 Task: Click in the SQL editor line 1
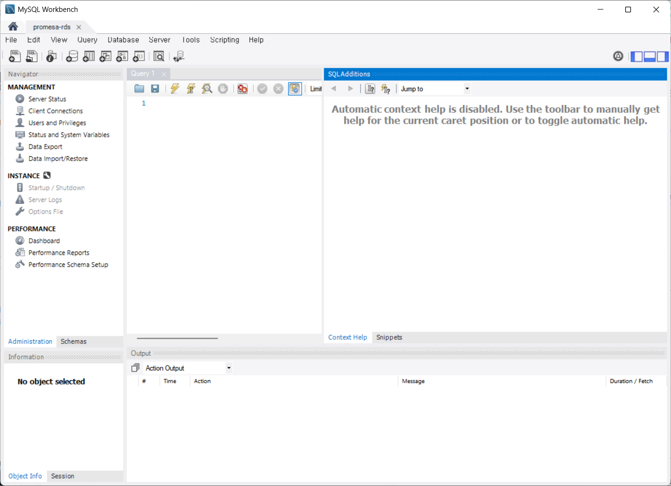(234, 103)
